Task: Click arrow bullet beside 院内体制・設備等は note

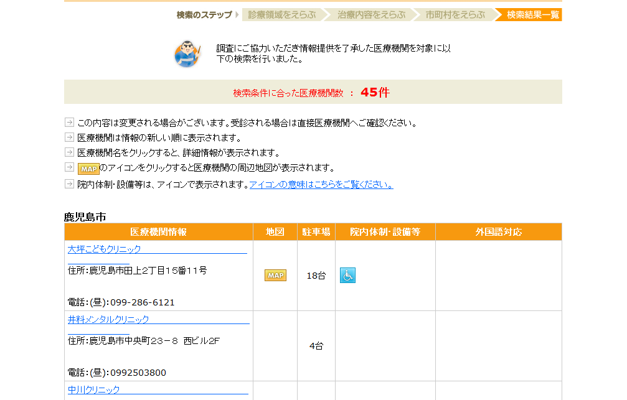Action: (69, 184)
